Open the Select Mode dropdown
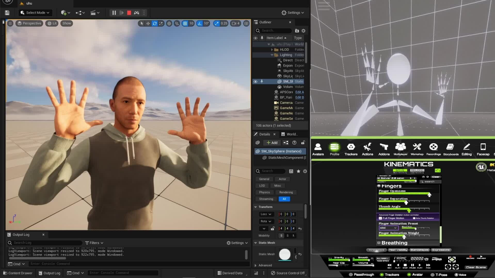This screenshot has width=495, height=278. click(x=35, y=13)
